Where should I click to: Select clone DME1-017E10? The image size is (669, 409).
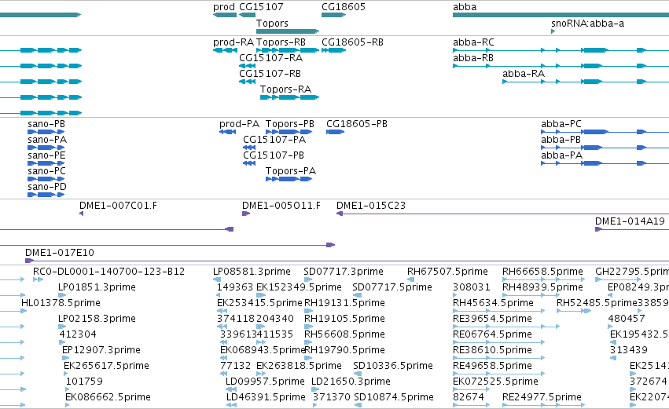[347, 261]
